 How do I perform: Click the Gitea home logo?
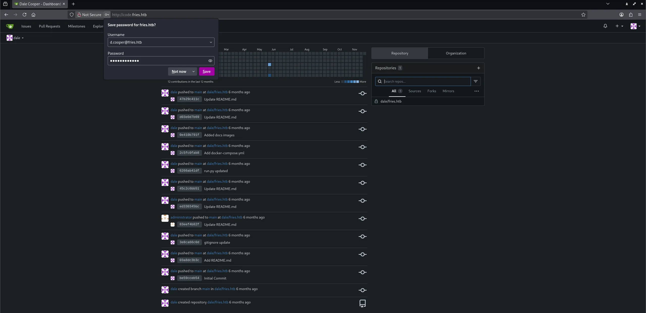pyautogui.click(x=10, y=26)
